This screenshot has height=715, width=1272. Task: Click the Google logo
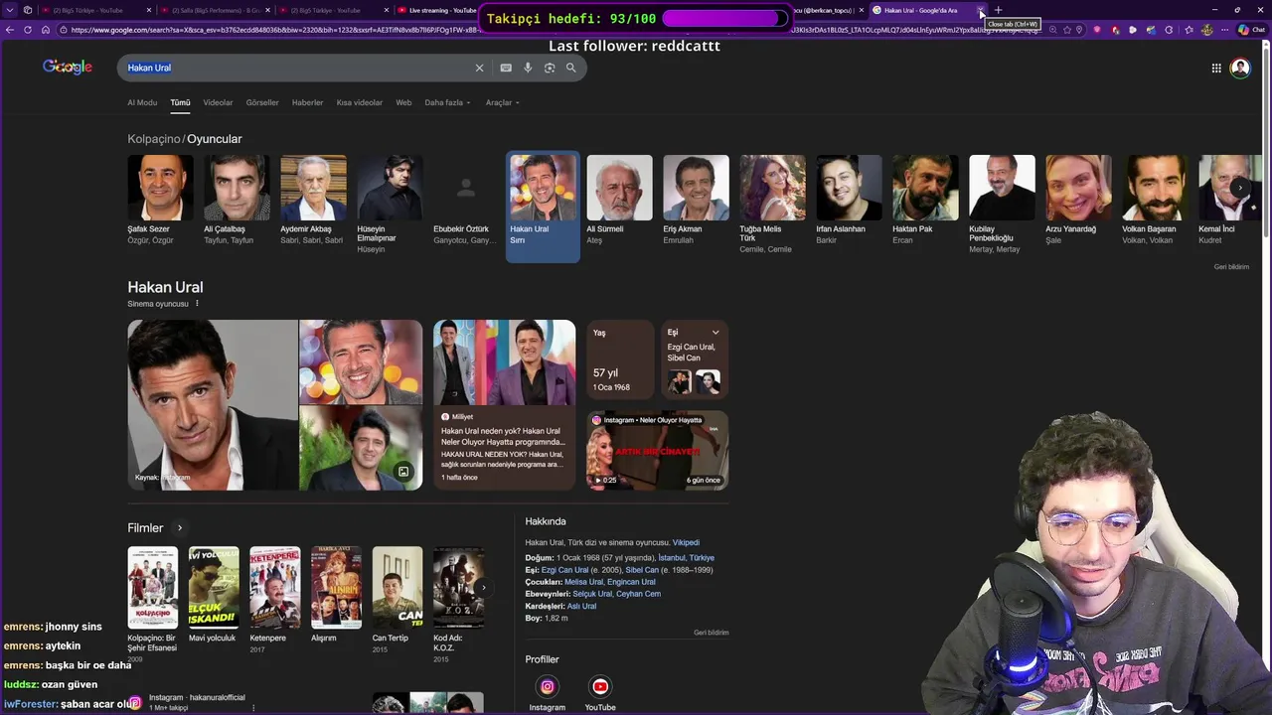coord(68,67)
